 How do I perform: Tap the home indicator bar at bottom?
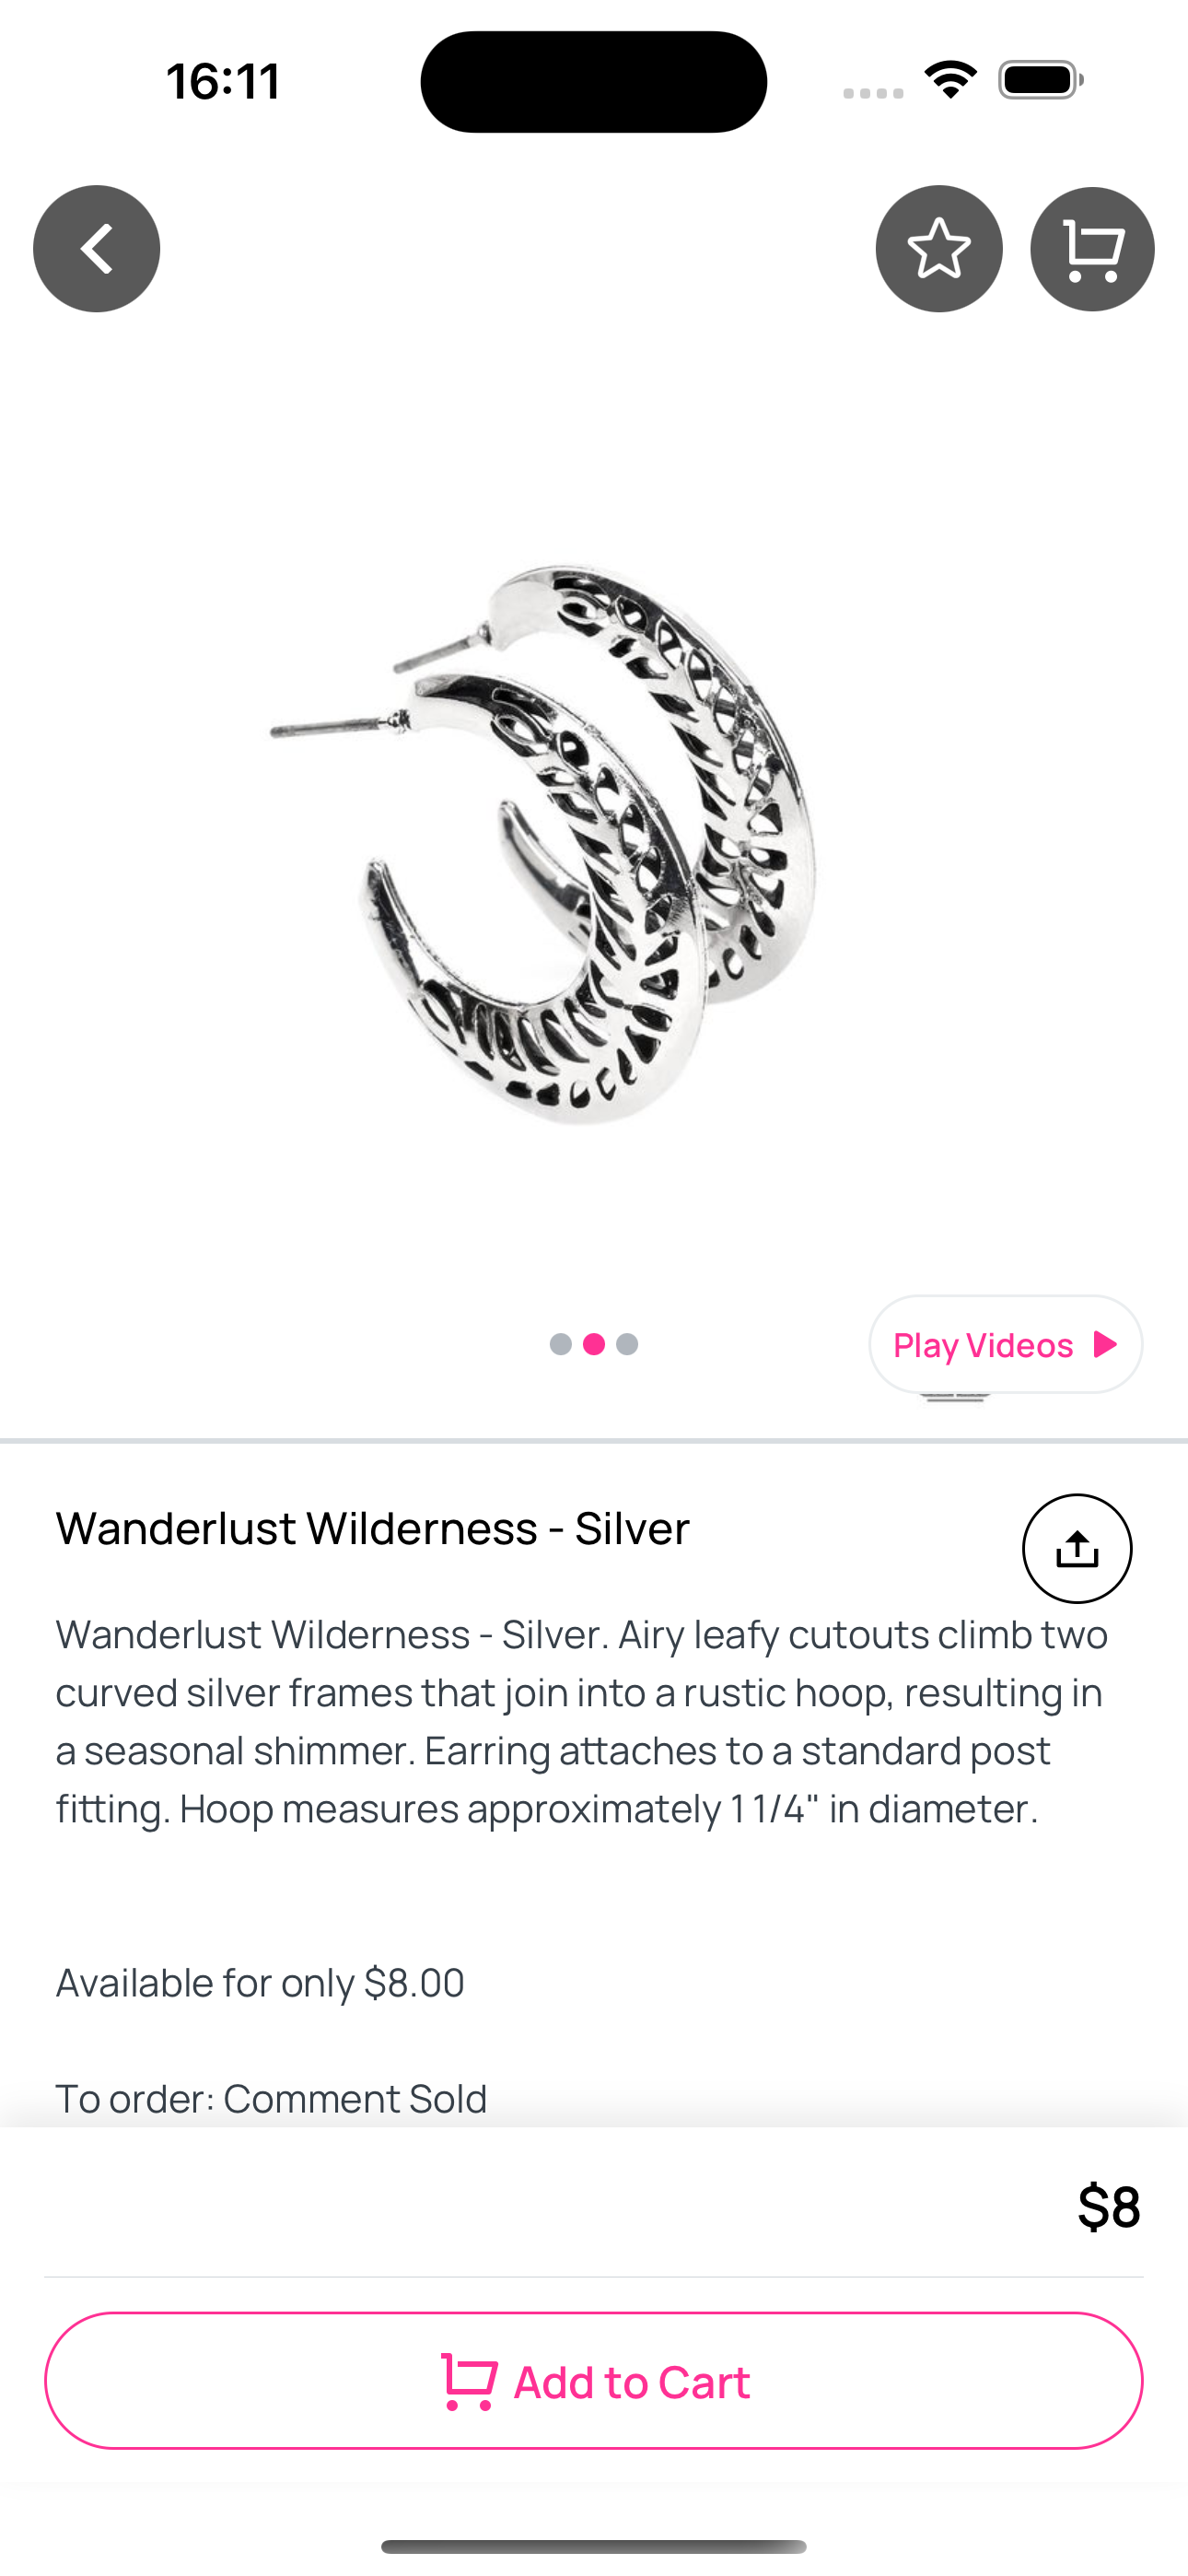[x=594, y=2546]
